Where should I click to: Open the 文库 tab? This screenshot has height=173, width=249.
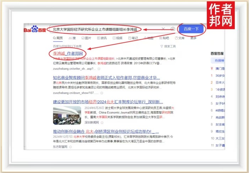tap(180, 38)
